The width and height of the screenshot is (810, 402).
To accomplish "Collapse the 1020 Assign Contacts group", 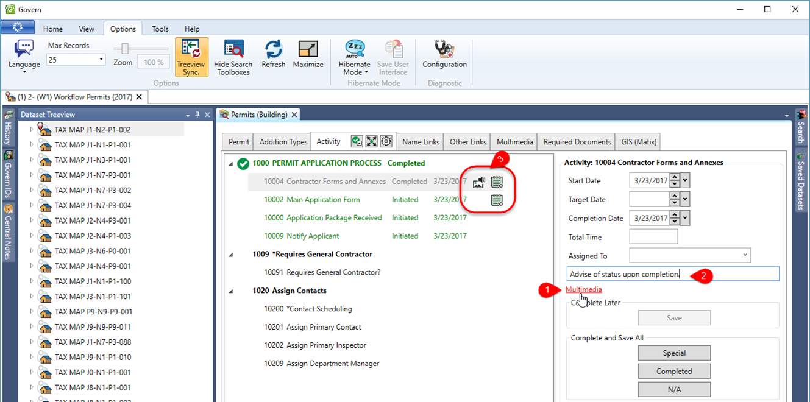I will [x=231, y=291].
